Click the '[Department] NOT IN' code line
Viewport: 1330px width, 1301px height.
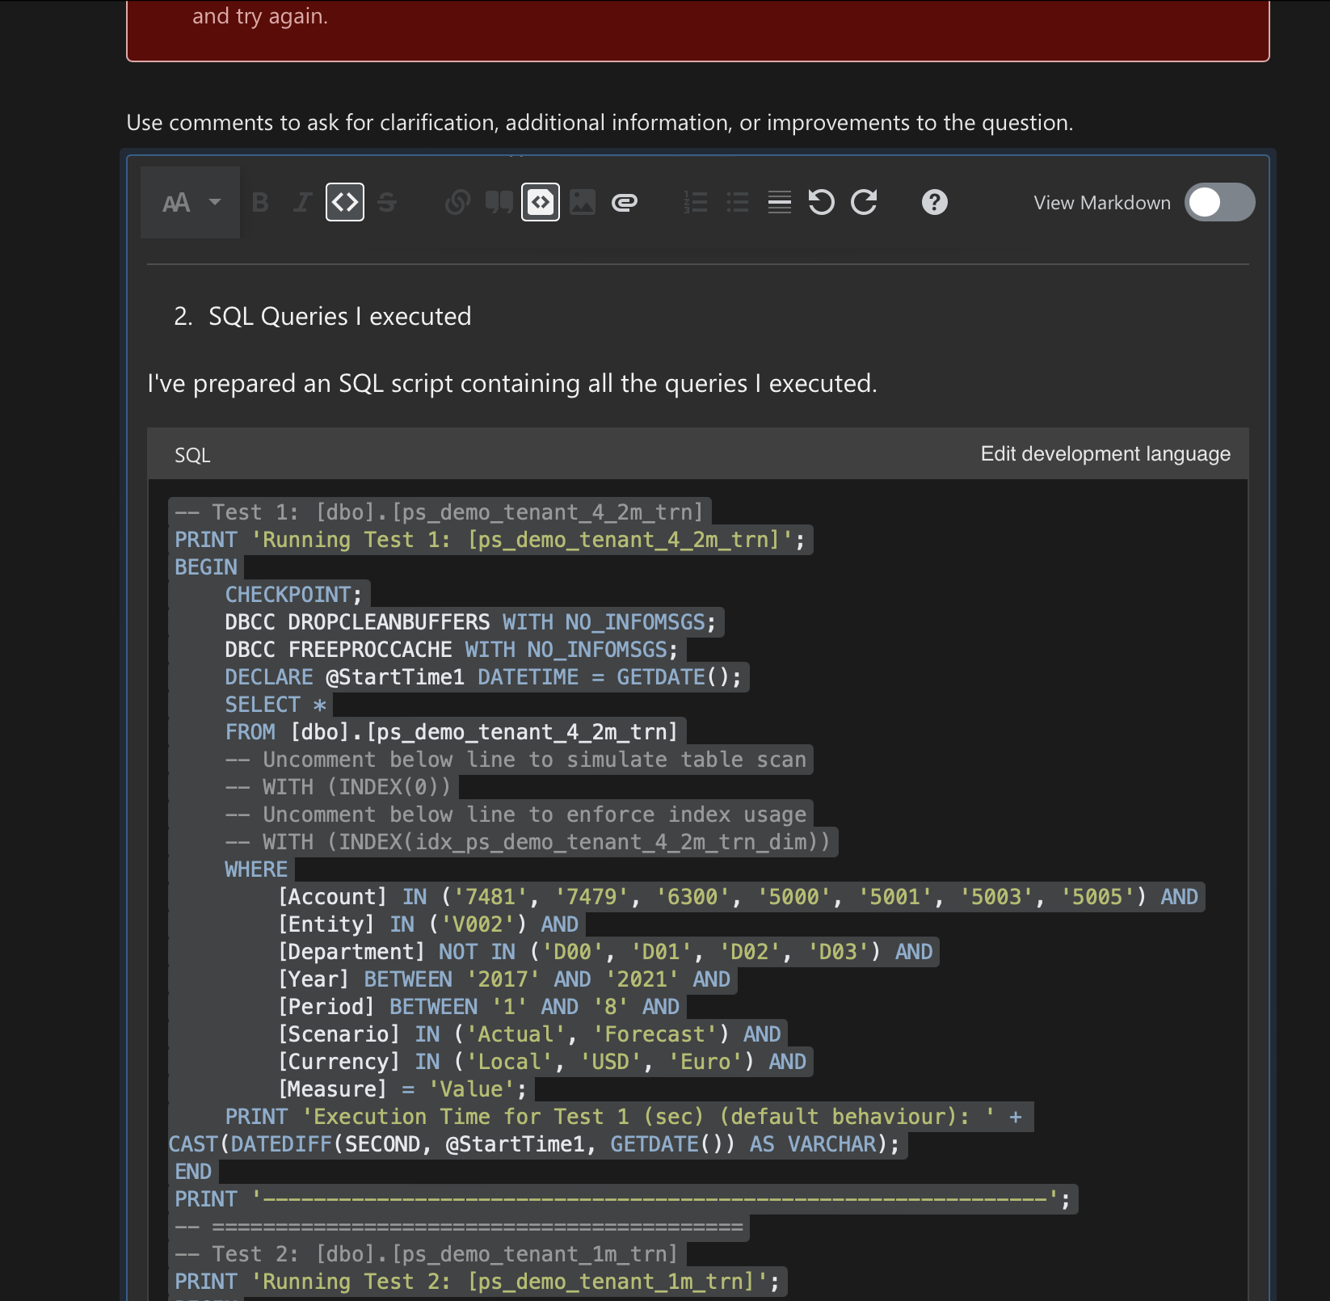(x=605, y=952)
